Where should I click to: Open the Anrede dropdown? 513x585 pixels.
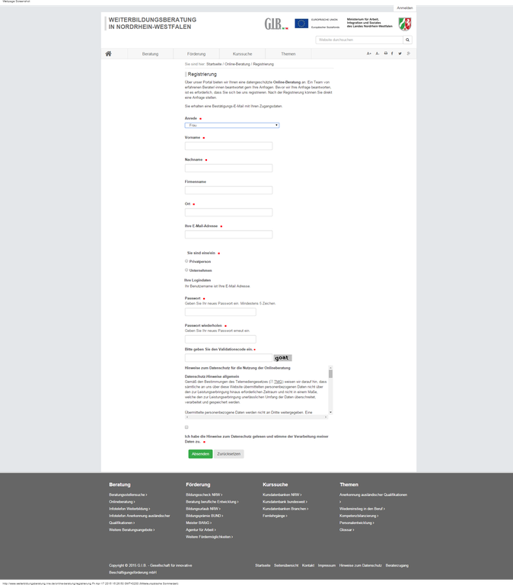click(x=232, y=126)
